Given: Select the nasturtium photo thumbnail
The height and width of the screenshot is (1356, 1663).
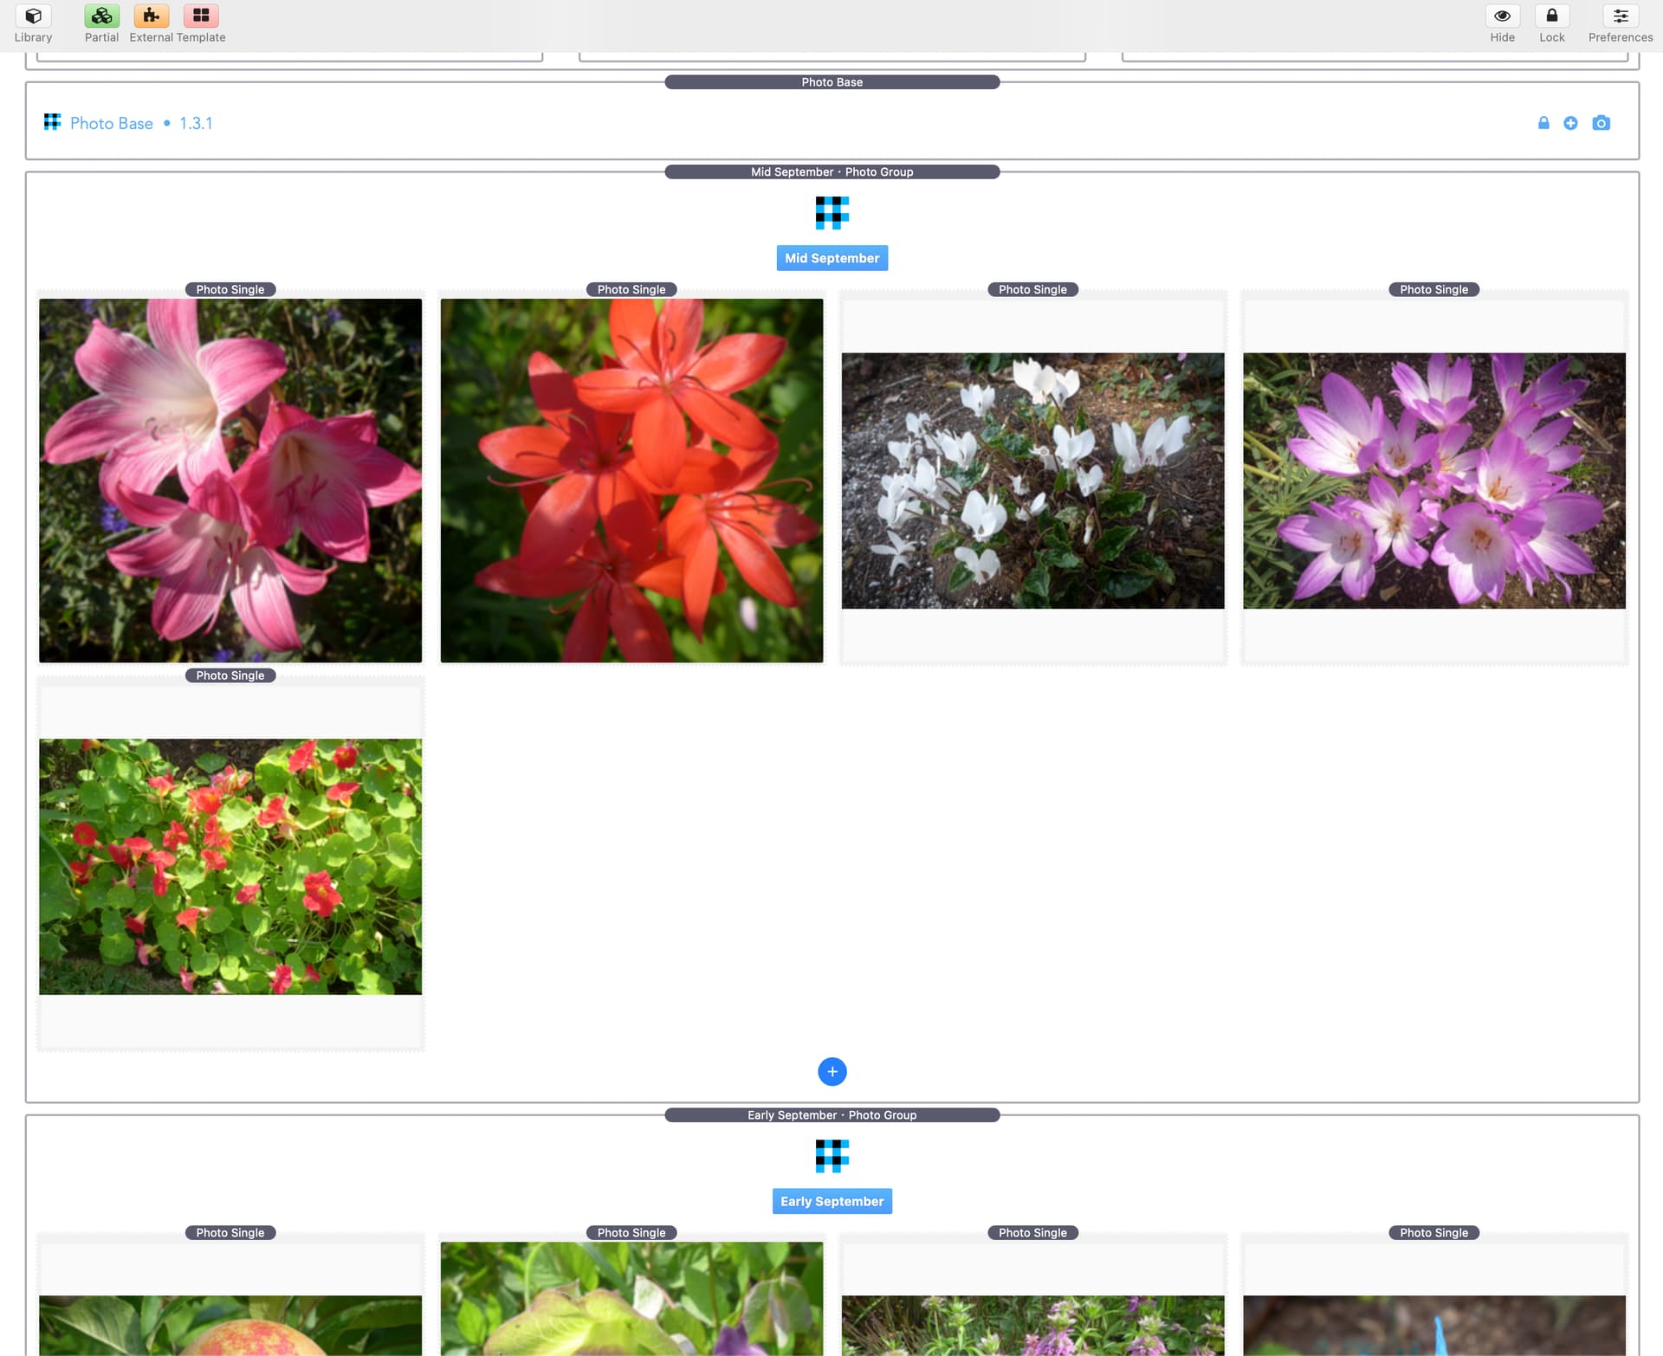Looking at the screenshot, I should (x=230, y=866).
